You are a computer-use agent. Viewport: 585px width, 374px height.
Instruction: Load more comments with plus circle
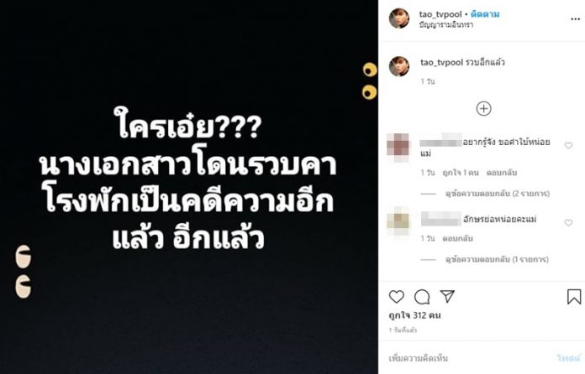click(x=483, y=109)
